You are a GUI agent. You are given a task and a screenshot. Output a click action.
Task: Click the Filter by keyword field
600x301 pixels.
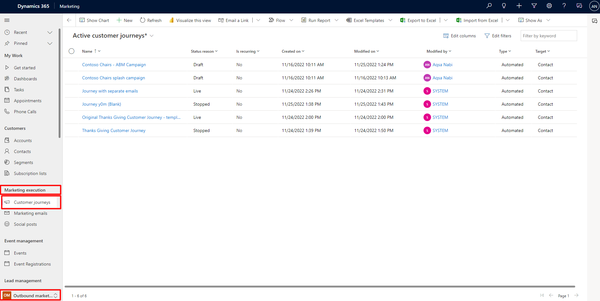(549, 35)
